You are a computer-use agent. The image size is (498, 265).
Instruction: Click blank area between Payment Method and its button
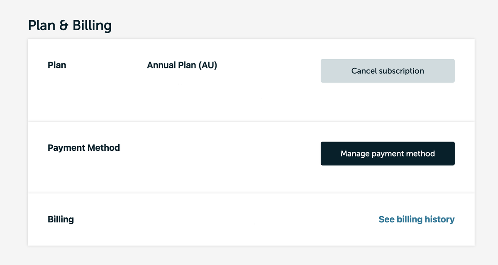coord(220,154)
